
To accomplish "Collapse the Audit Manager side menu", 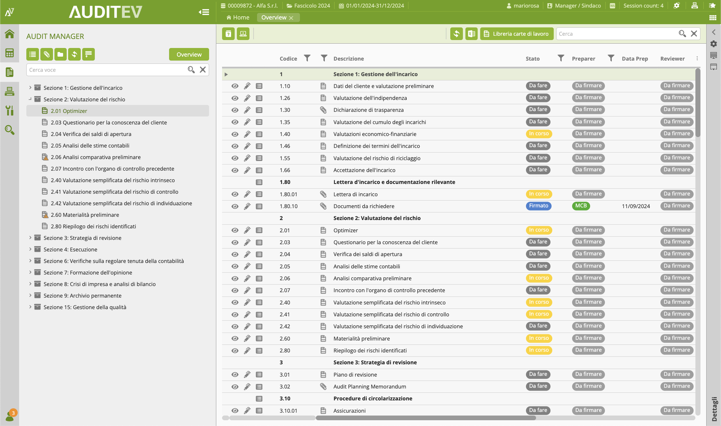I will (204, 12).
